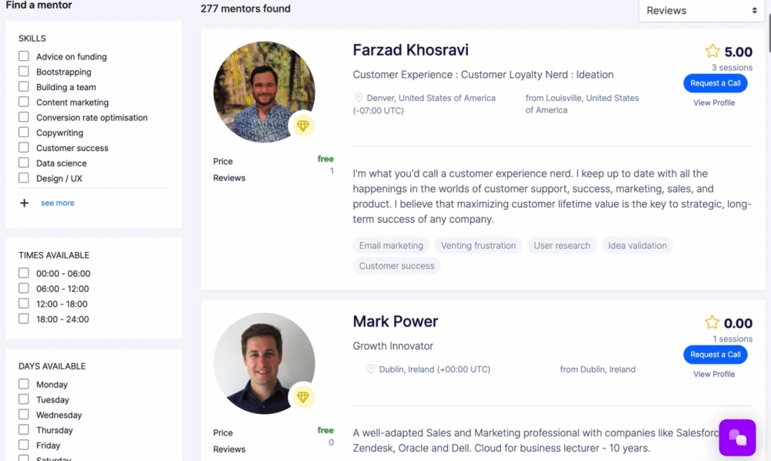Tick the Wednesday availability checkbox
Viewport: 771px width, 461px height.
click(24, 415)
